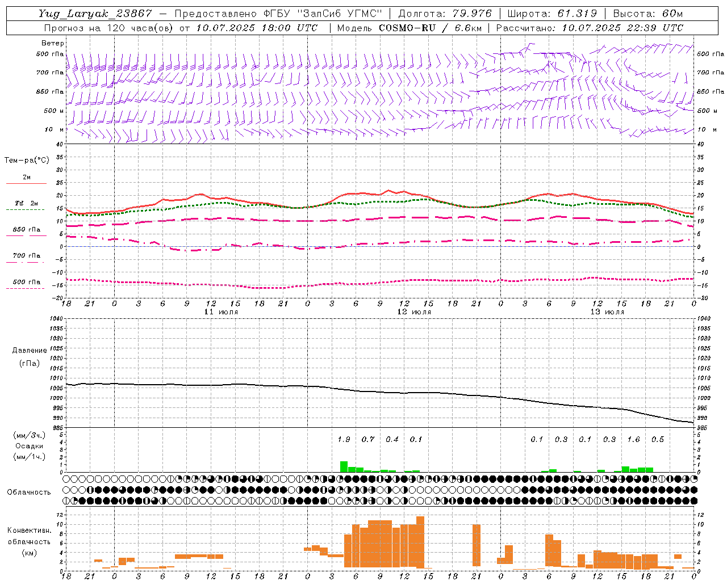The height and width of the screenshot is (581, 727).
Task: Click the model name COSMO-RU / 6.6км
Action: [430, 27]
